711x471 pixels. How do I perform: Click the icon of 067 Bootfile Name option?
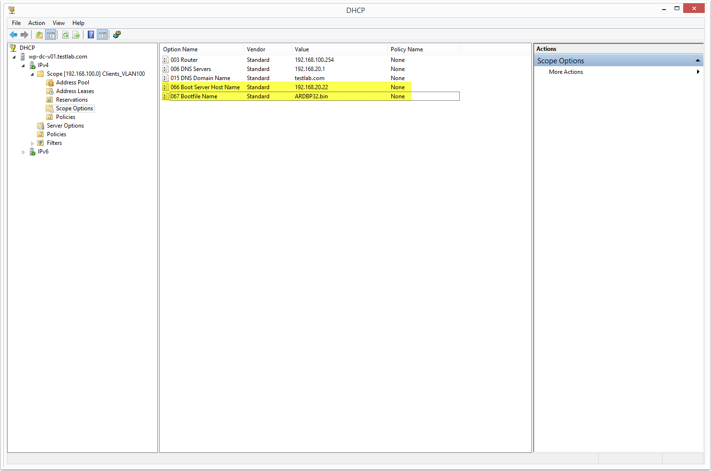165,96
